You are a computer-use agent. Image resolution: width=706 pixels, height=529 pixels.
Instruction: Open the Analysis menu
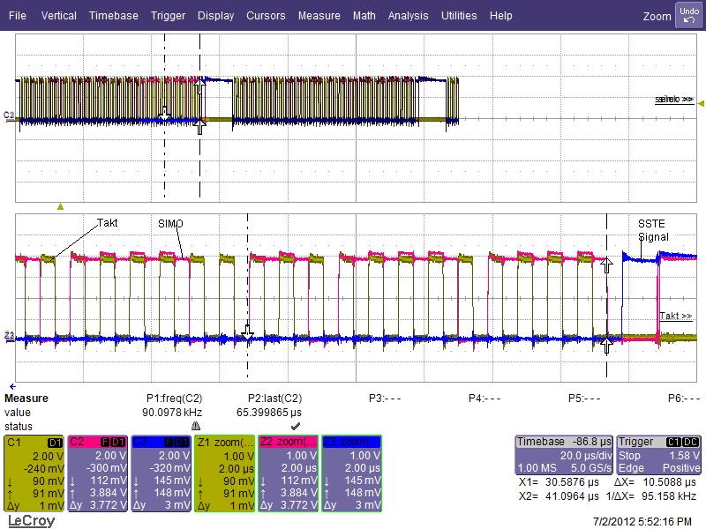408,15
